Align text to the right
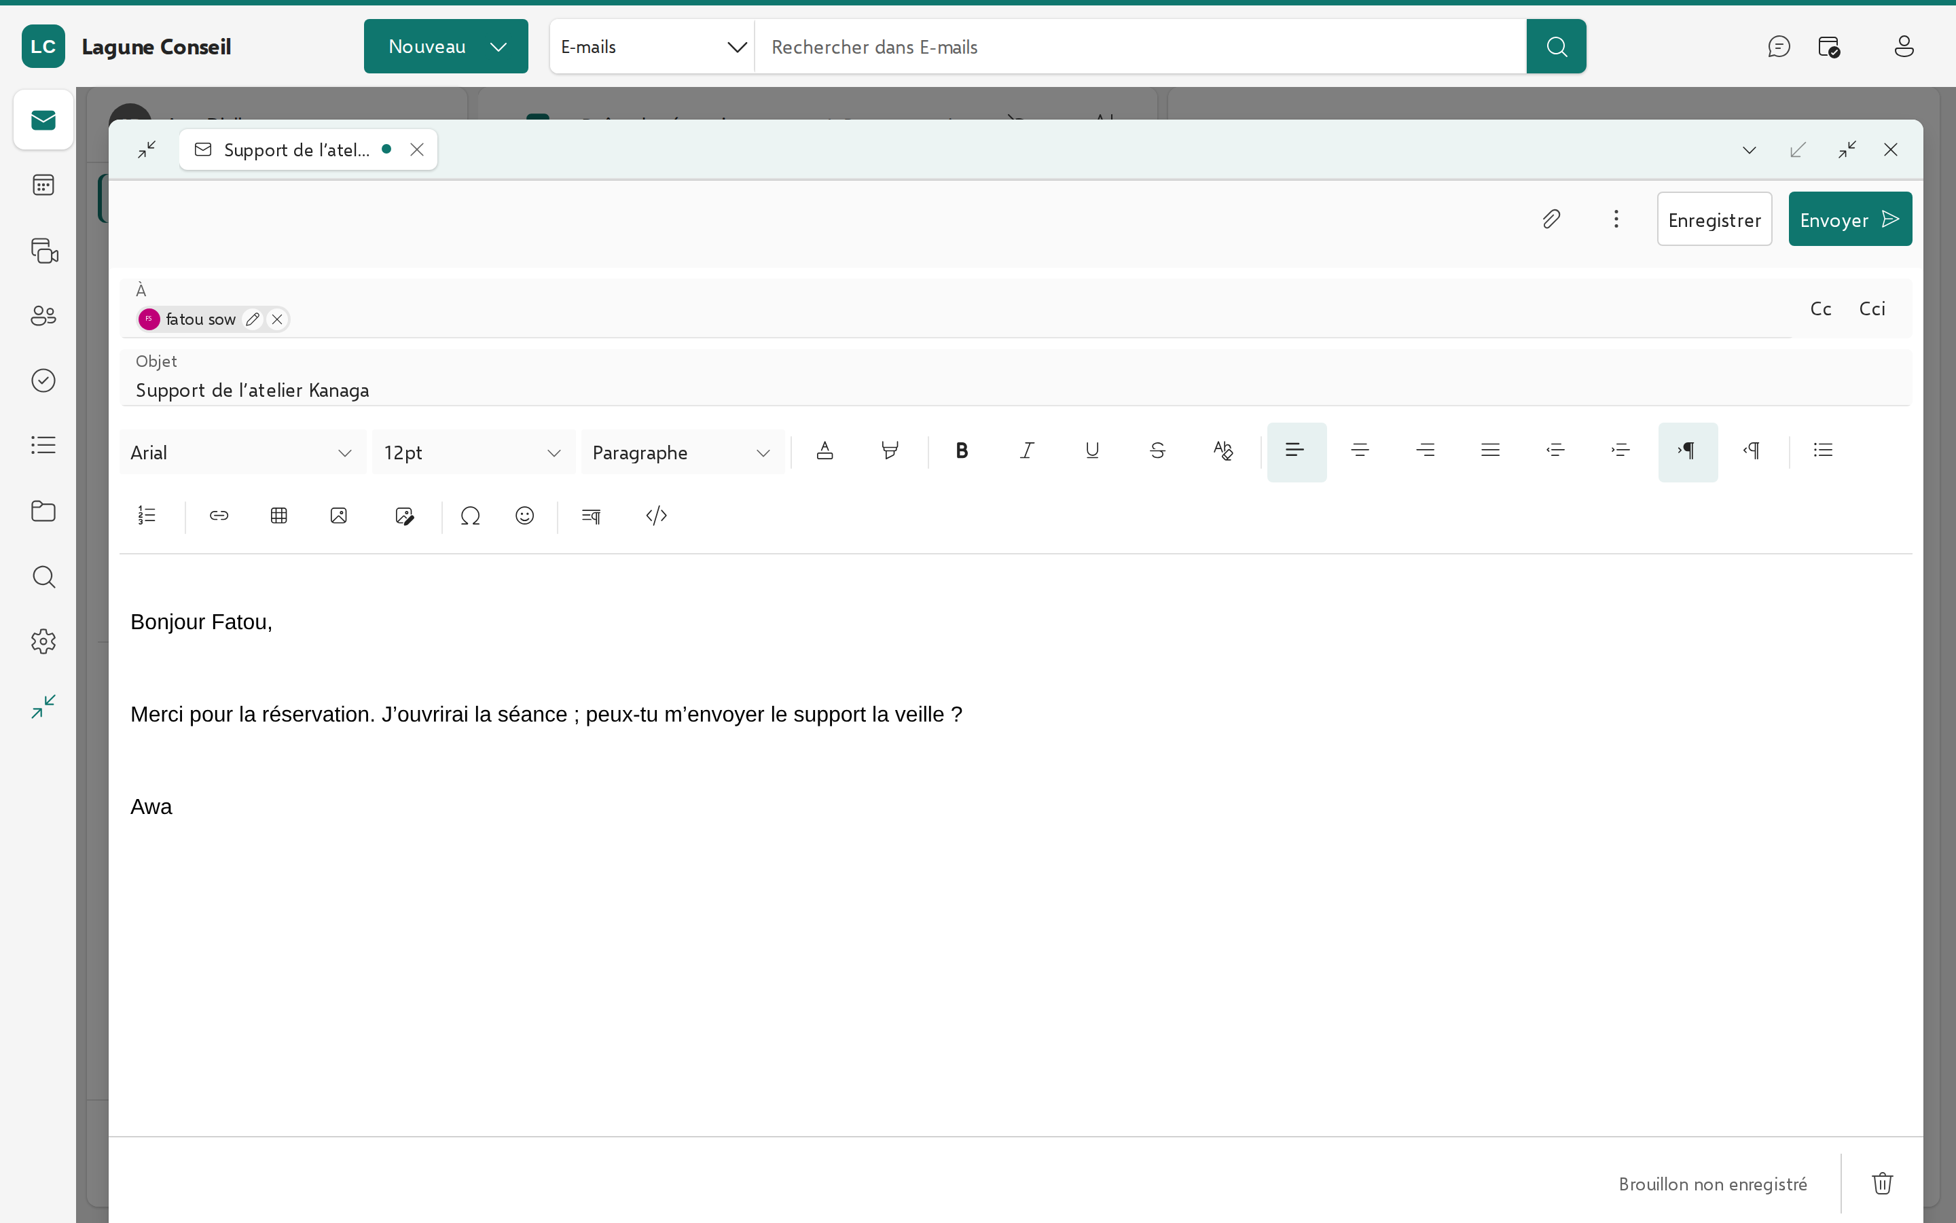Screen dimensions: 1956x1223 [x=1426, y=451]
